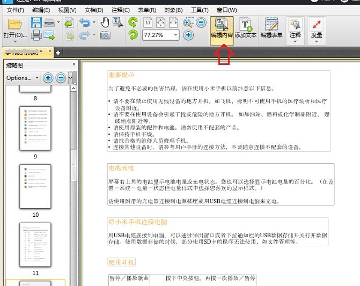Viewport: 360px width, 286px height.
Task: Click the 暂停／播放歌曲 table cell
Action: (129, 278)
